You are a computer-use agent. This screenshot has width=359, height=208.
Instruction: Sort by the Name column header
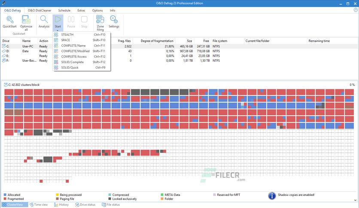click(x=27, y=41)
